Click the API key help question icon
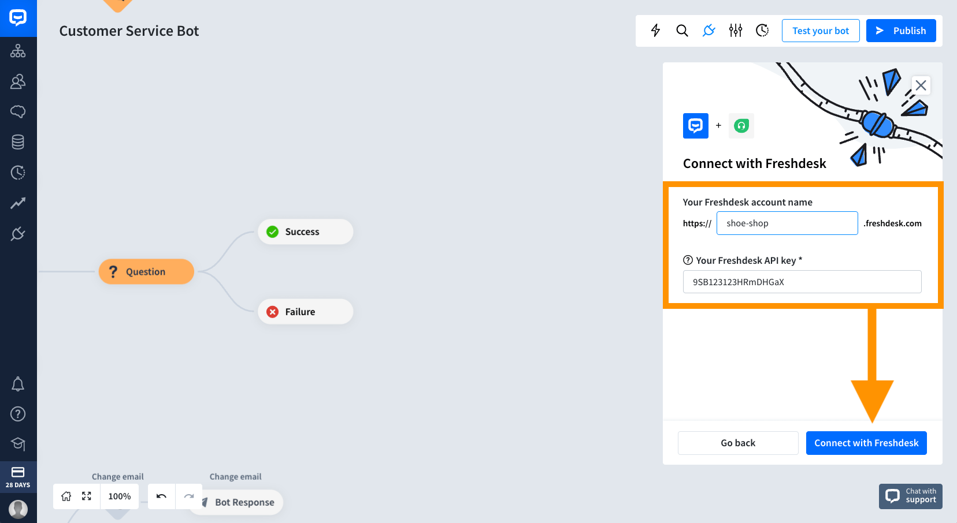Image resolution: width=957 pixels, height=523 pixels. 688,260
